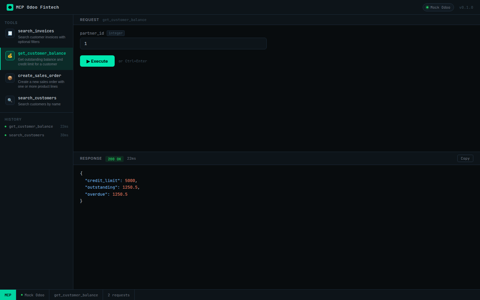This screenshot has height=300, width=480.
Task: Focus the partner_id input field
Action: tap(173, 44)
